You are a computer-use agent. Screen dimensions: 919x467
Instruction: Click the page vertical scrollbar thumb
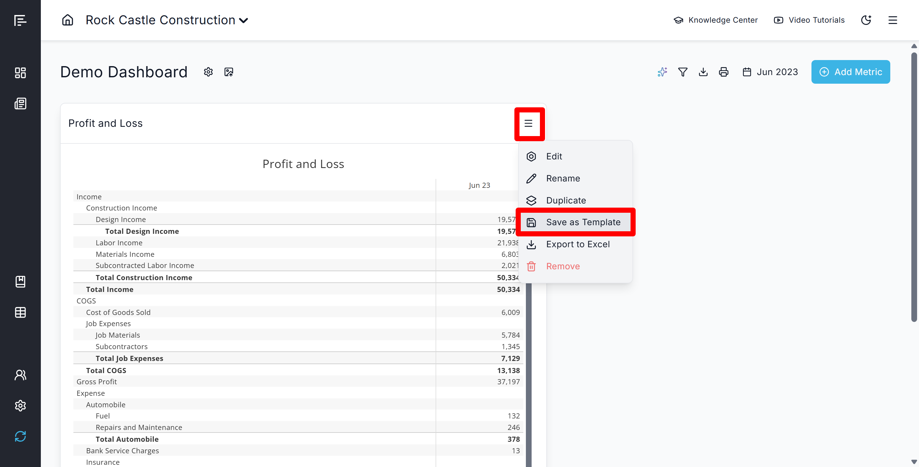click(x=914, y=186)
